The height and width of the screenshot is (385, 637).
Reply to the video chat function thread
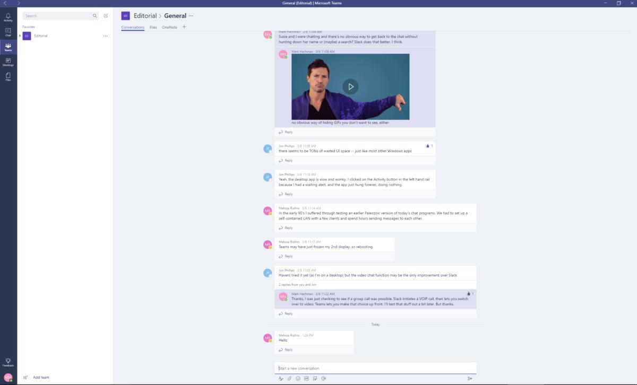(x=286, y=313)
